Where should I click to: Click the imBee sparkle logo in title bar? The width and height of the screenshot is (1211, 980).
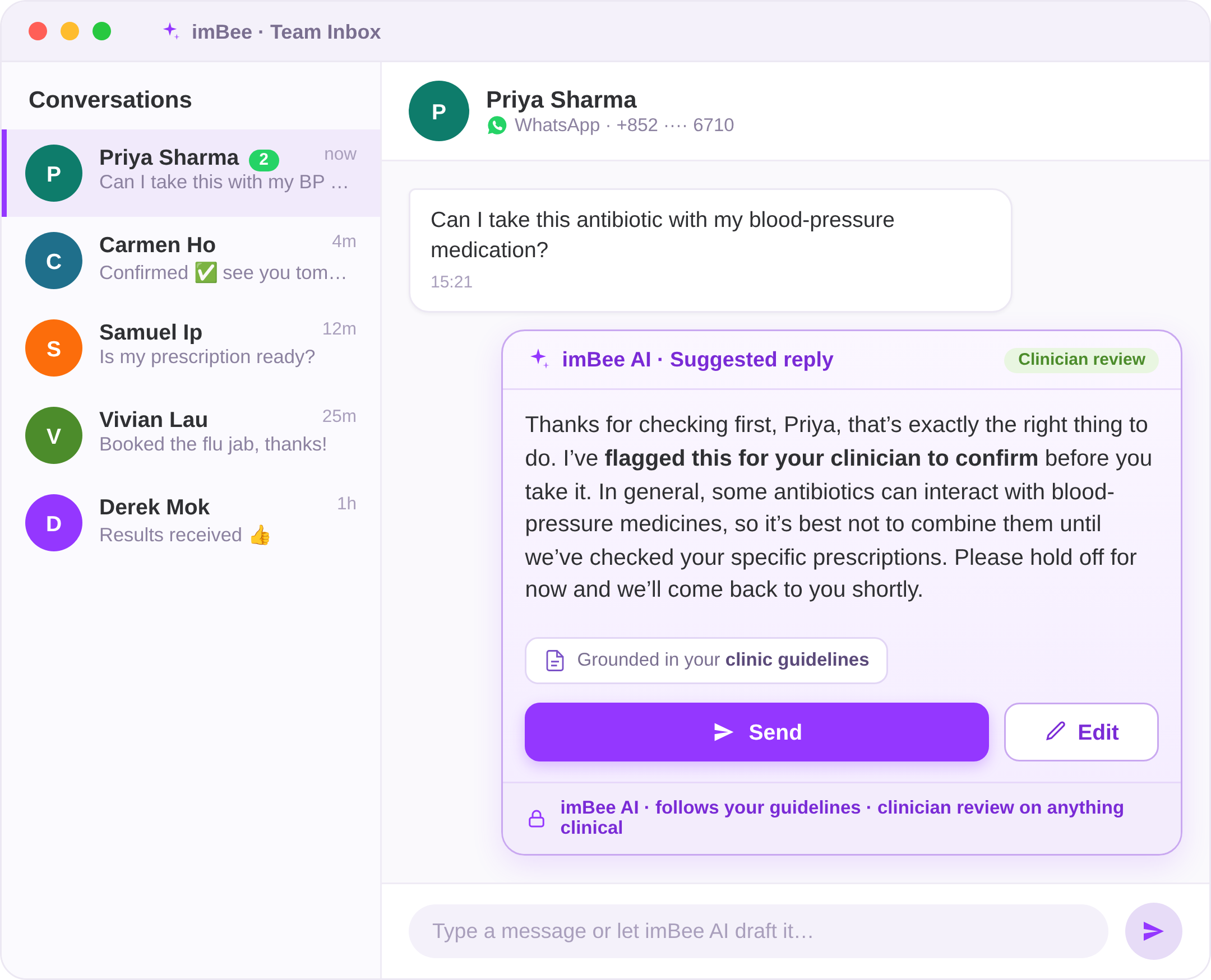tap(171, 31)
